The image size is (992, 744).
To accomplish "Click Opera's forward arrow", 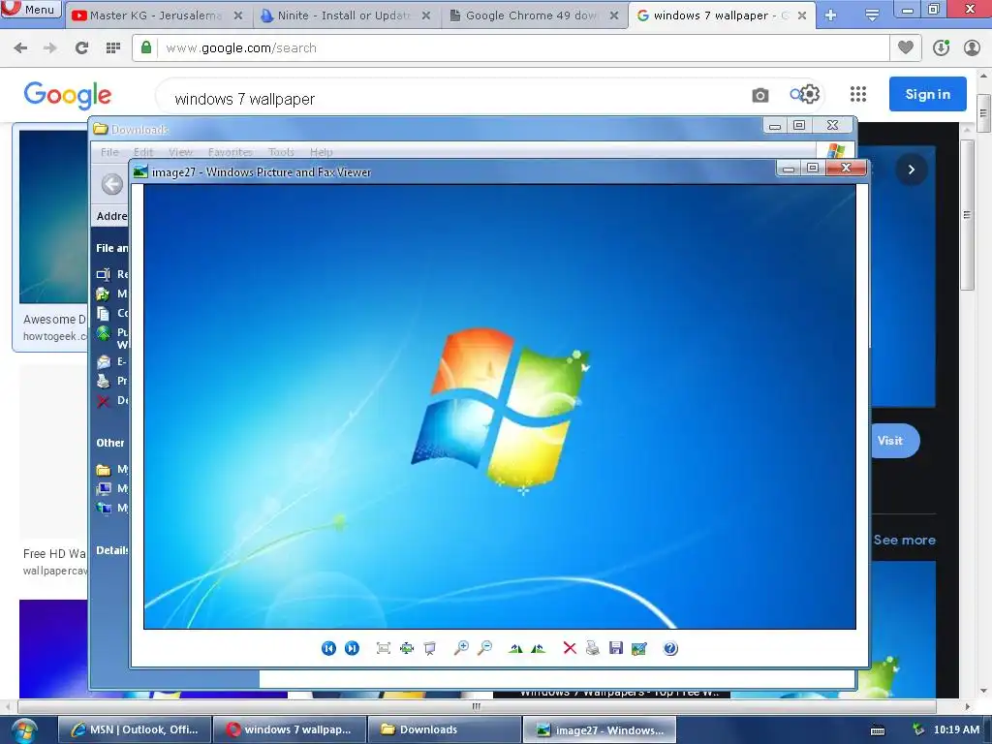I will [50, 47].
